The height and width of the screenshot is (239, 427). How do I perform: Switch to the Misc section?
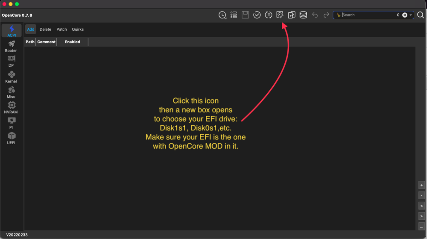(11, 93)
